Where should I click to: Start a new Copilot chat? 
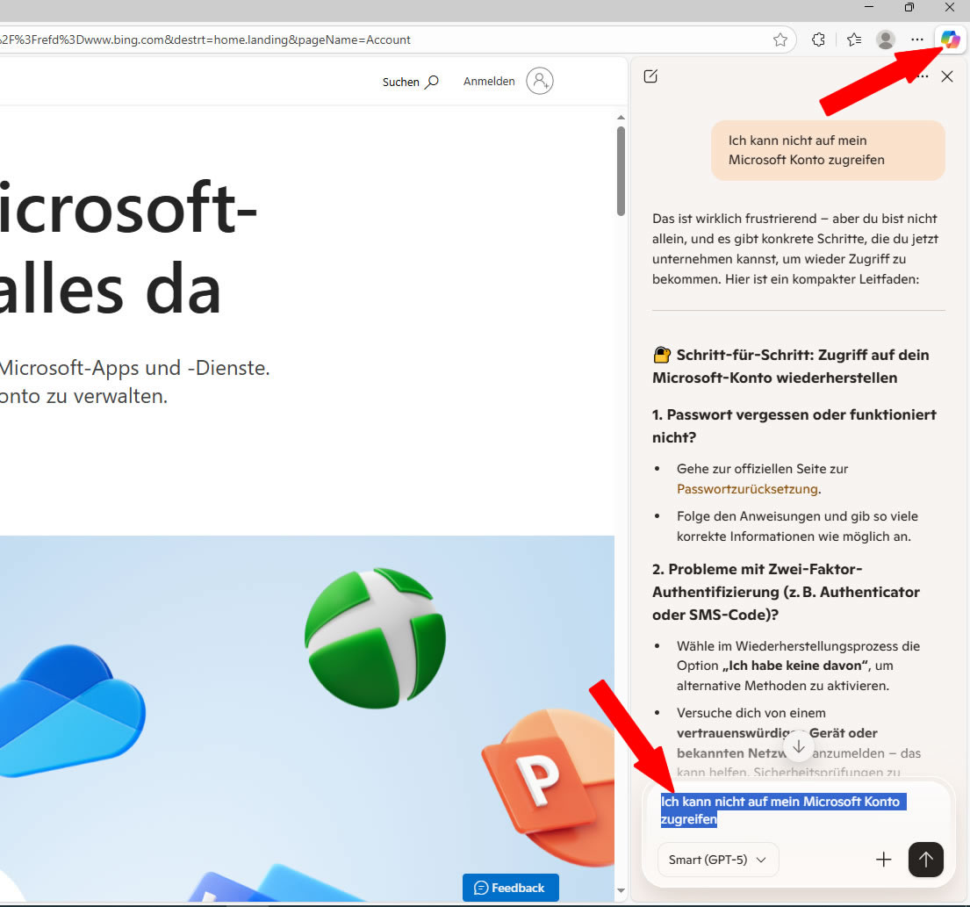tap(650, 76)
